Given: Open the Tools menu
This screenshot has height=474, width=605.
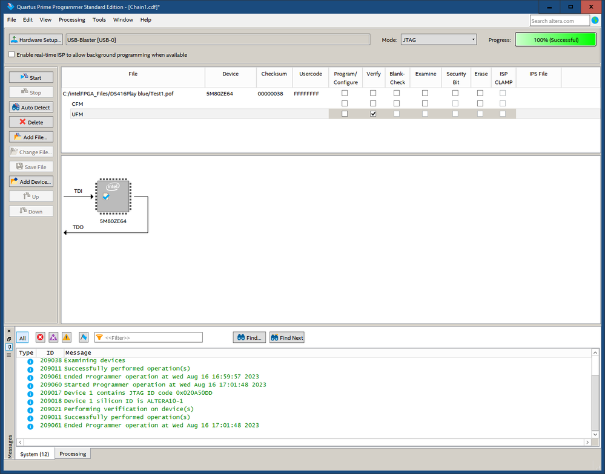Looking at the screenshot, I should [x=99, y=20].
